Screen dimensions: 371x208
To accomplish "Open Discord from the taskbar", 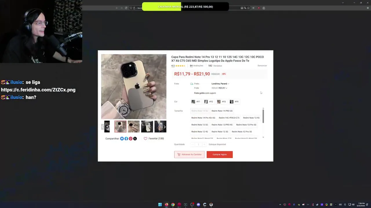I will [198, 205].
